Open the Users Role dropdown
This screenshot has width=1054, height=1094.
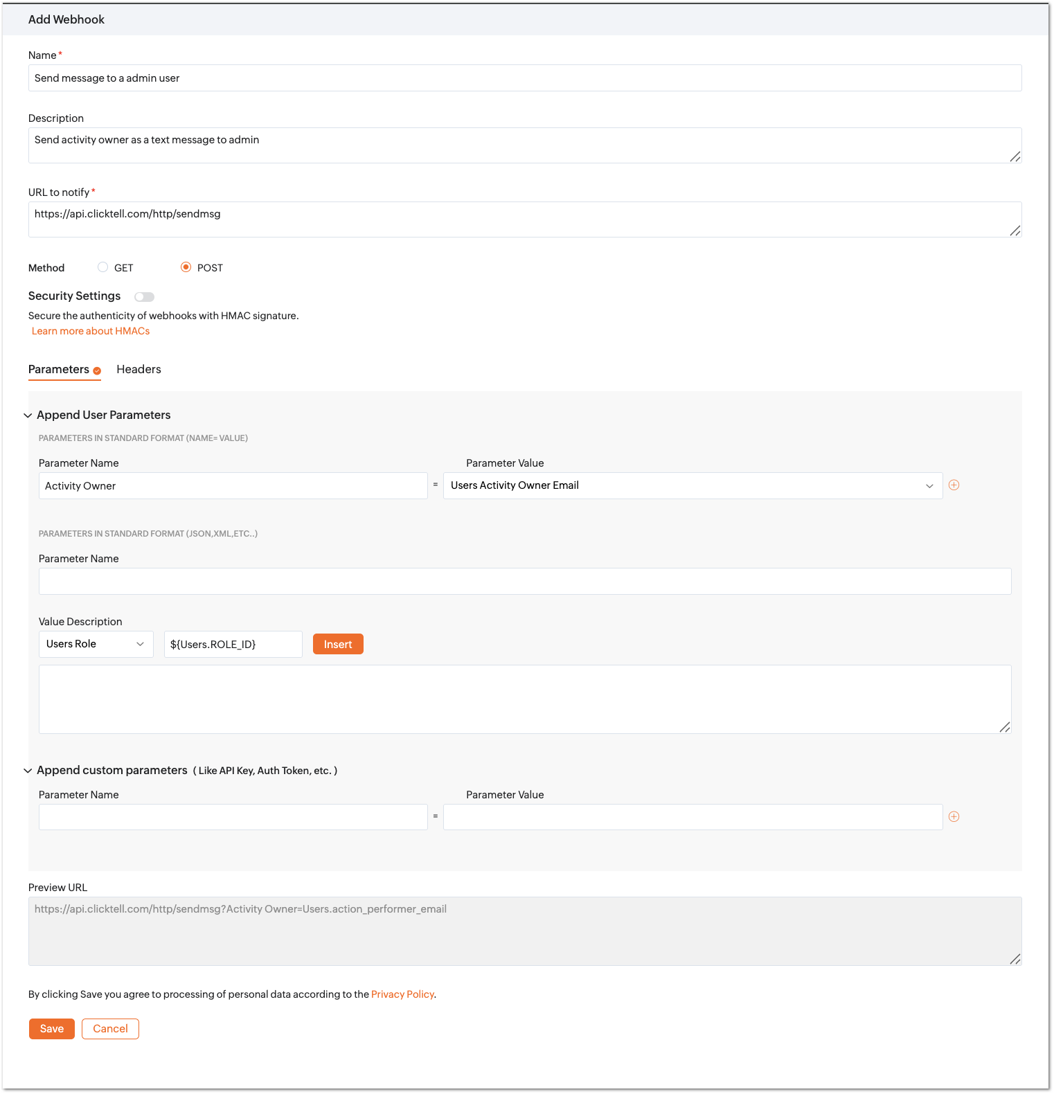96,645
